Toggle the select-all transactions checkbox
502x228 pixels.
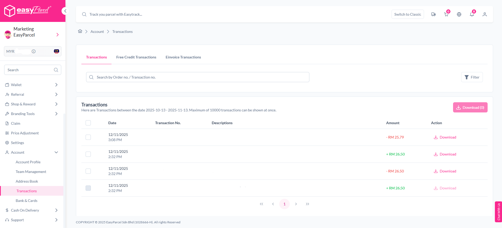coord(88,123)
